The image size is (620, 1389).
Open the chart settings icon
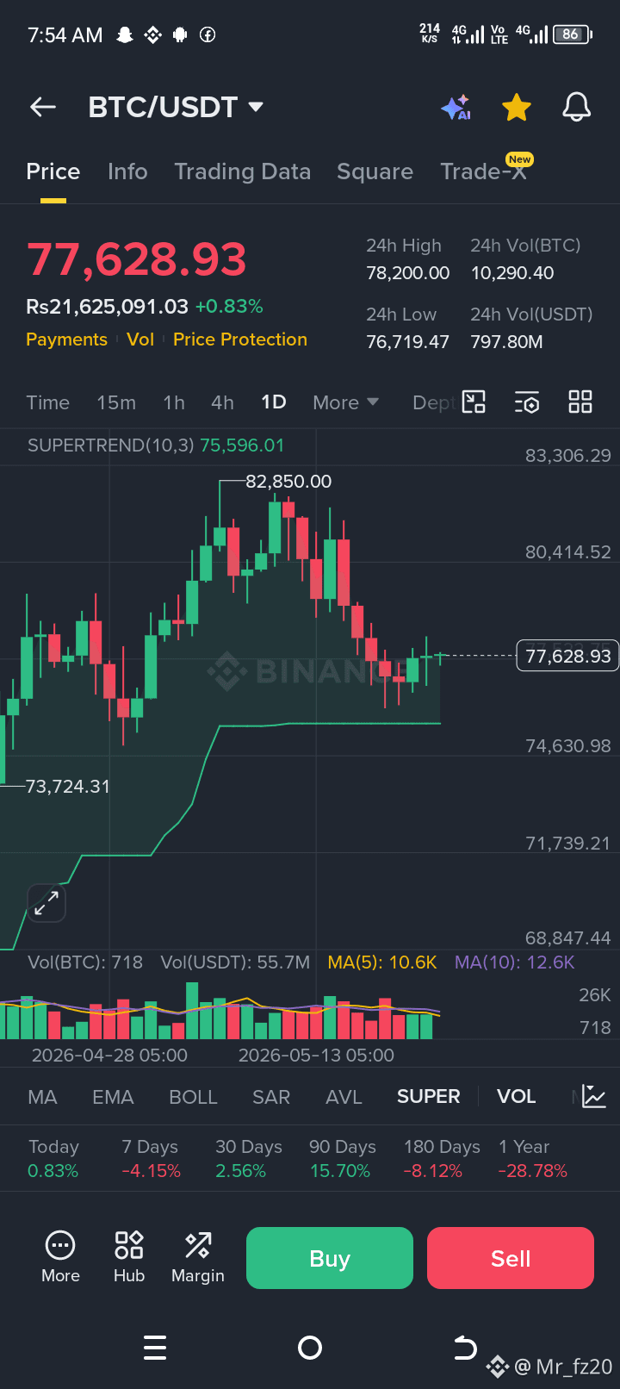(527, 402)
